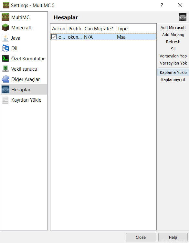Sort by Can Migrate? column header

coord(99,28)
